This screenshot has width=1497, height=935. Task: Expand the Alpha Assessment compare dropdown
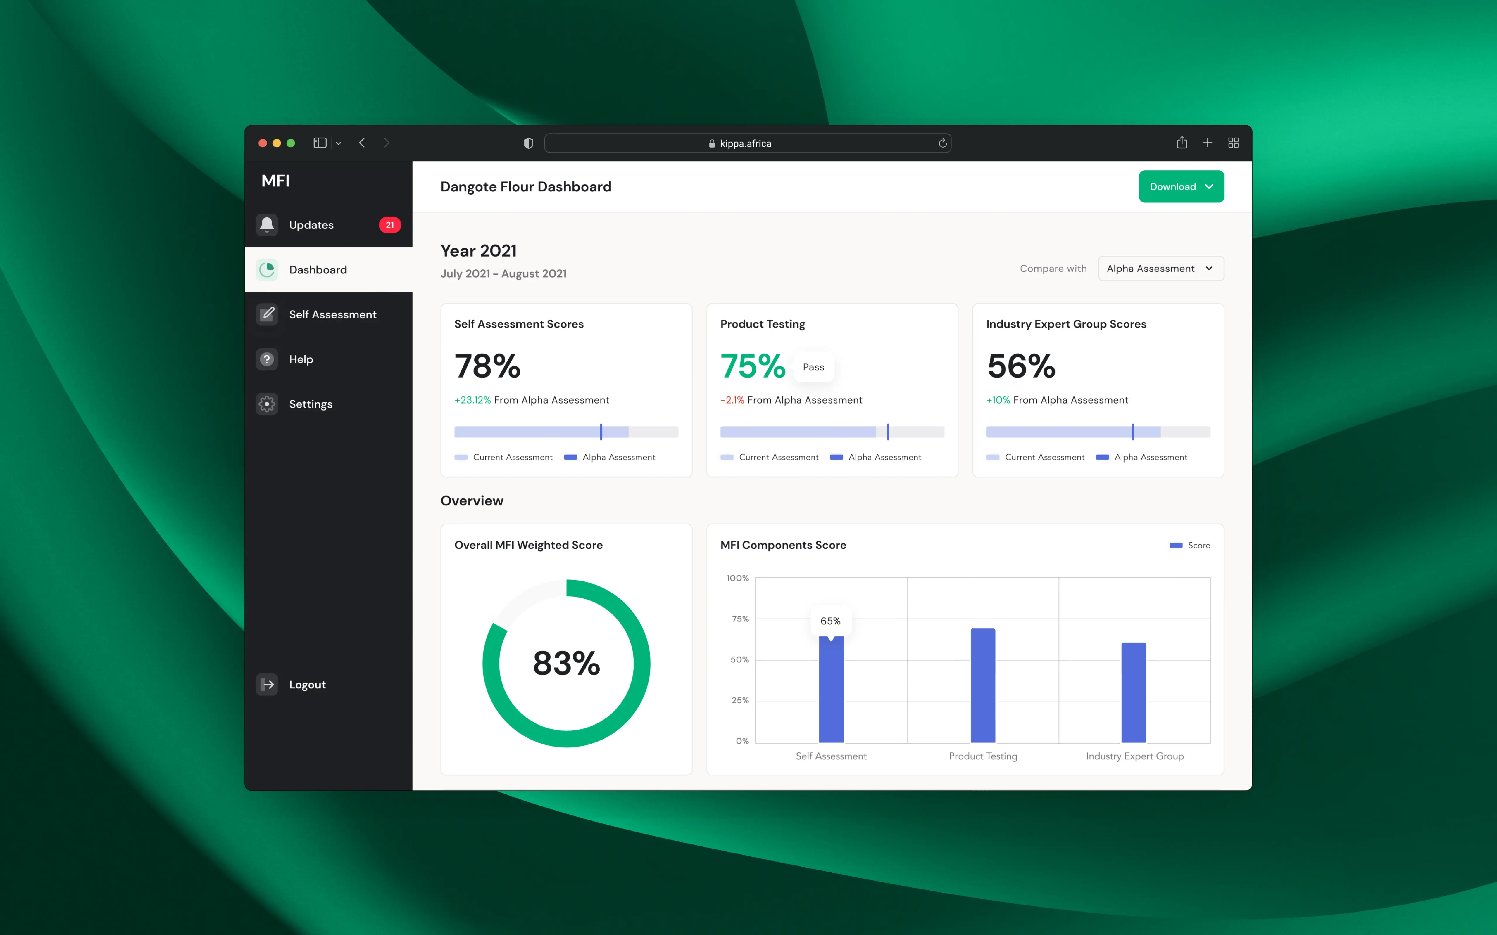point(1160,269)
